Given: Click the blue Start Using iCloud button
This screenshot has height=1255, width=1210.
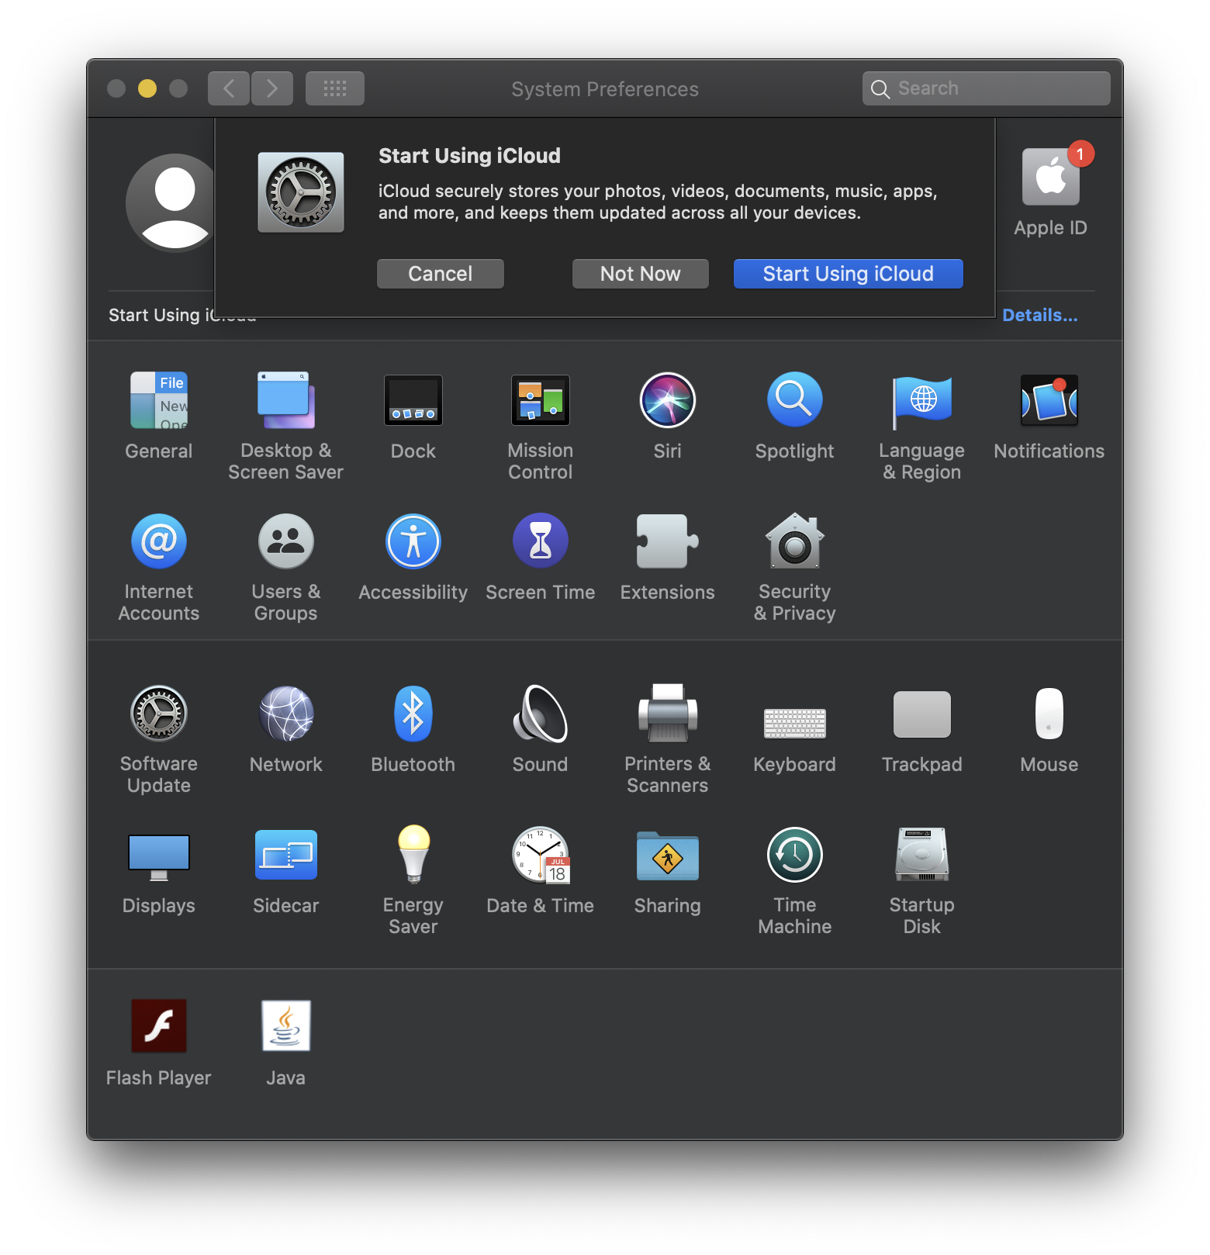Looking at the screenshot, I should (849, 274).
